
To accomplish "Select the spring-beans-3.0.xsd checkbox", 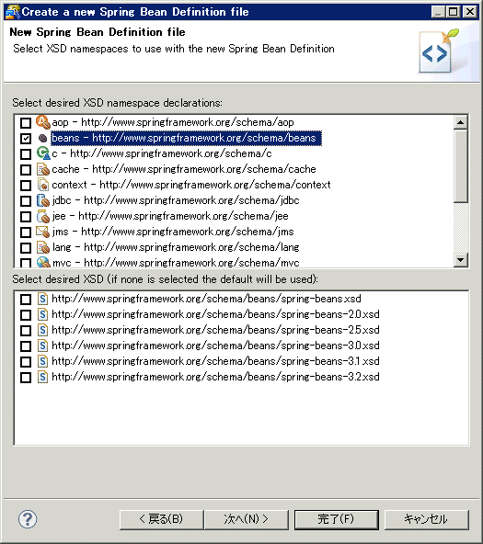I will click(x=26, y=346).
